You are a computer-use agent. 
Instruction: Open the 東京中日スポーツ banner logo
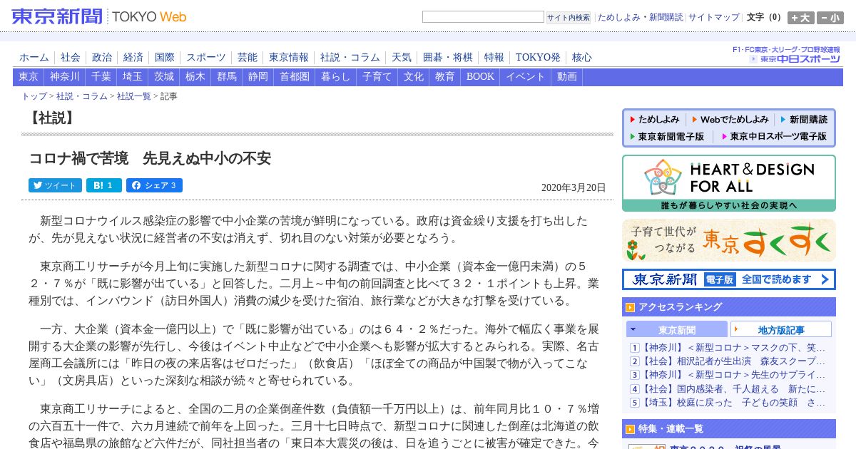tap(787, 55)
